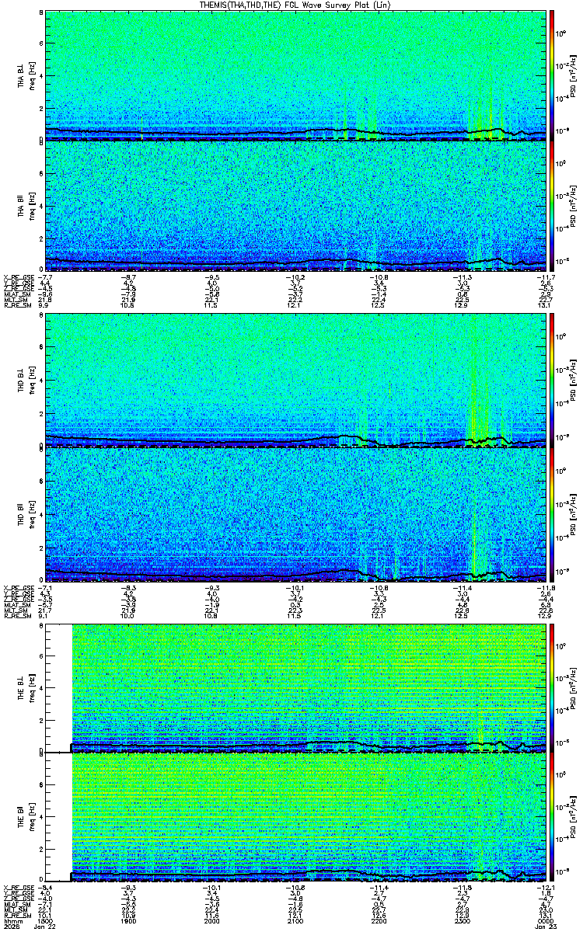Click the "THA B⊥ freq [Hz]" axis label
This screenshot has height=932, width=583.
tap(26, 75)
